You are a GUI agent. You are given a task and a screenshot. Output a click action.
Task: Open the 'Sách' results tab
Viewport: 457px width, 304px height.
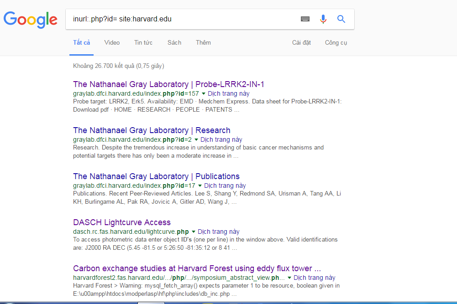(174, 43)
